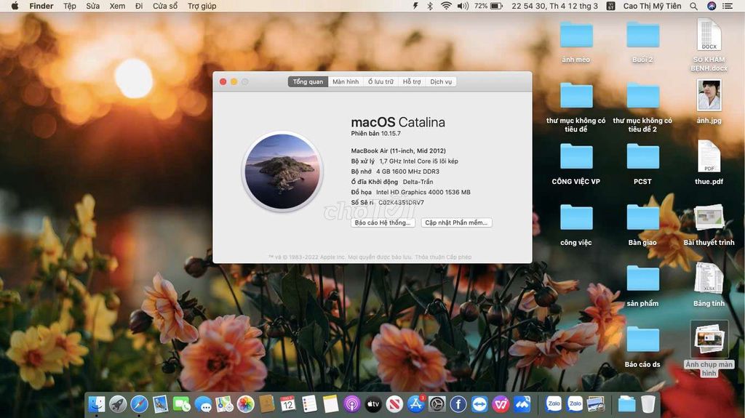Open the Sửa menu

coord(92,6)
